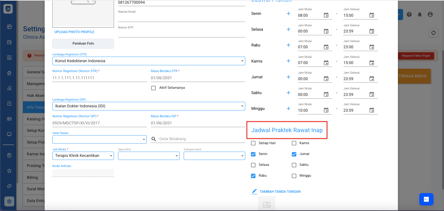
Task: Click the Nomor Registrasi SIP field
Action: (x=99, y=123)
